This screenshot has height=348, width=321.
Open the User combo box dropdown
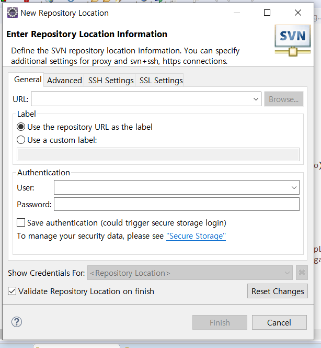point(294,187)
